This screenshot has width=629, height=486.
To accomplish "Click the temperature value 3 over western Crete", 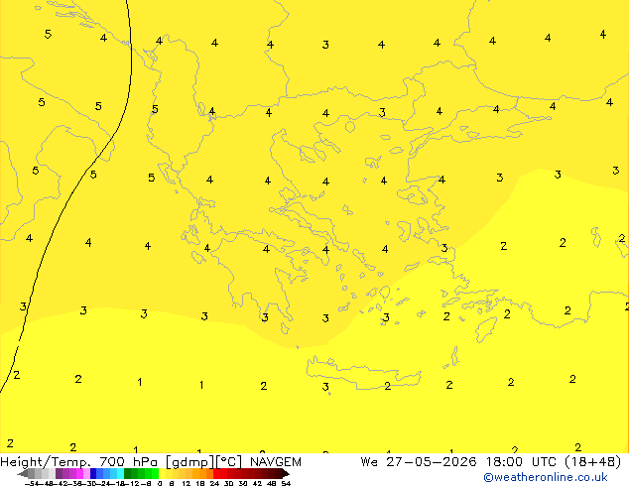I will pyautogui.click(x=325, y=387).
